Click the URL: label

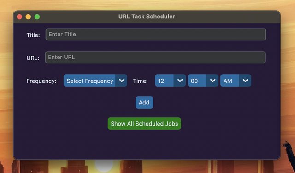tap(33, 58)
